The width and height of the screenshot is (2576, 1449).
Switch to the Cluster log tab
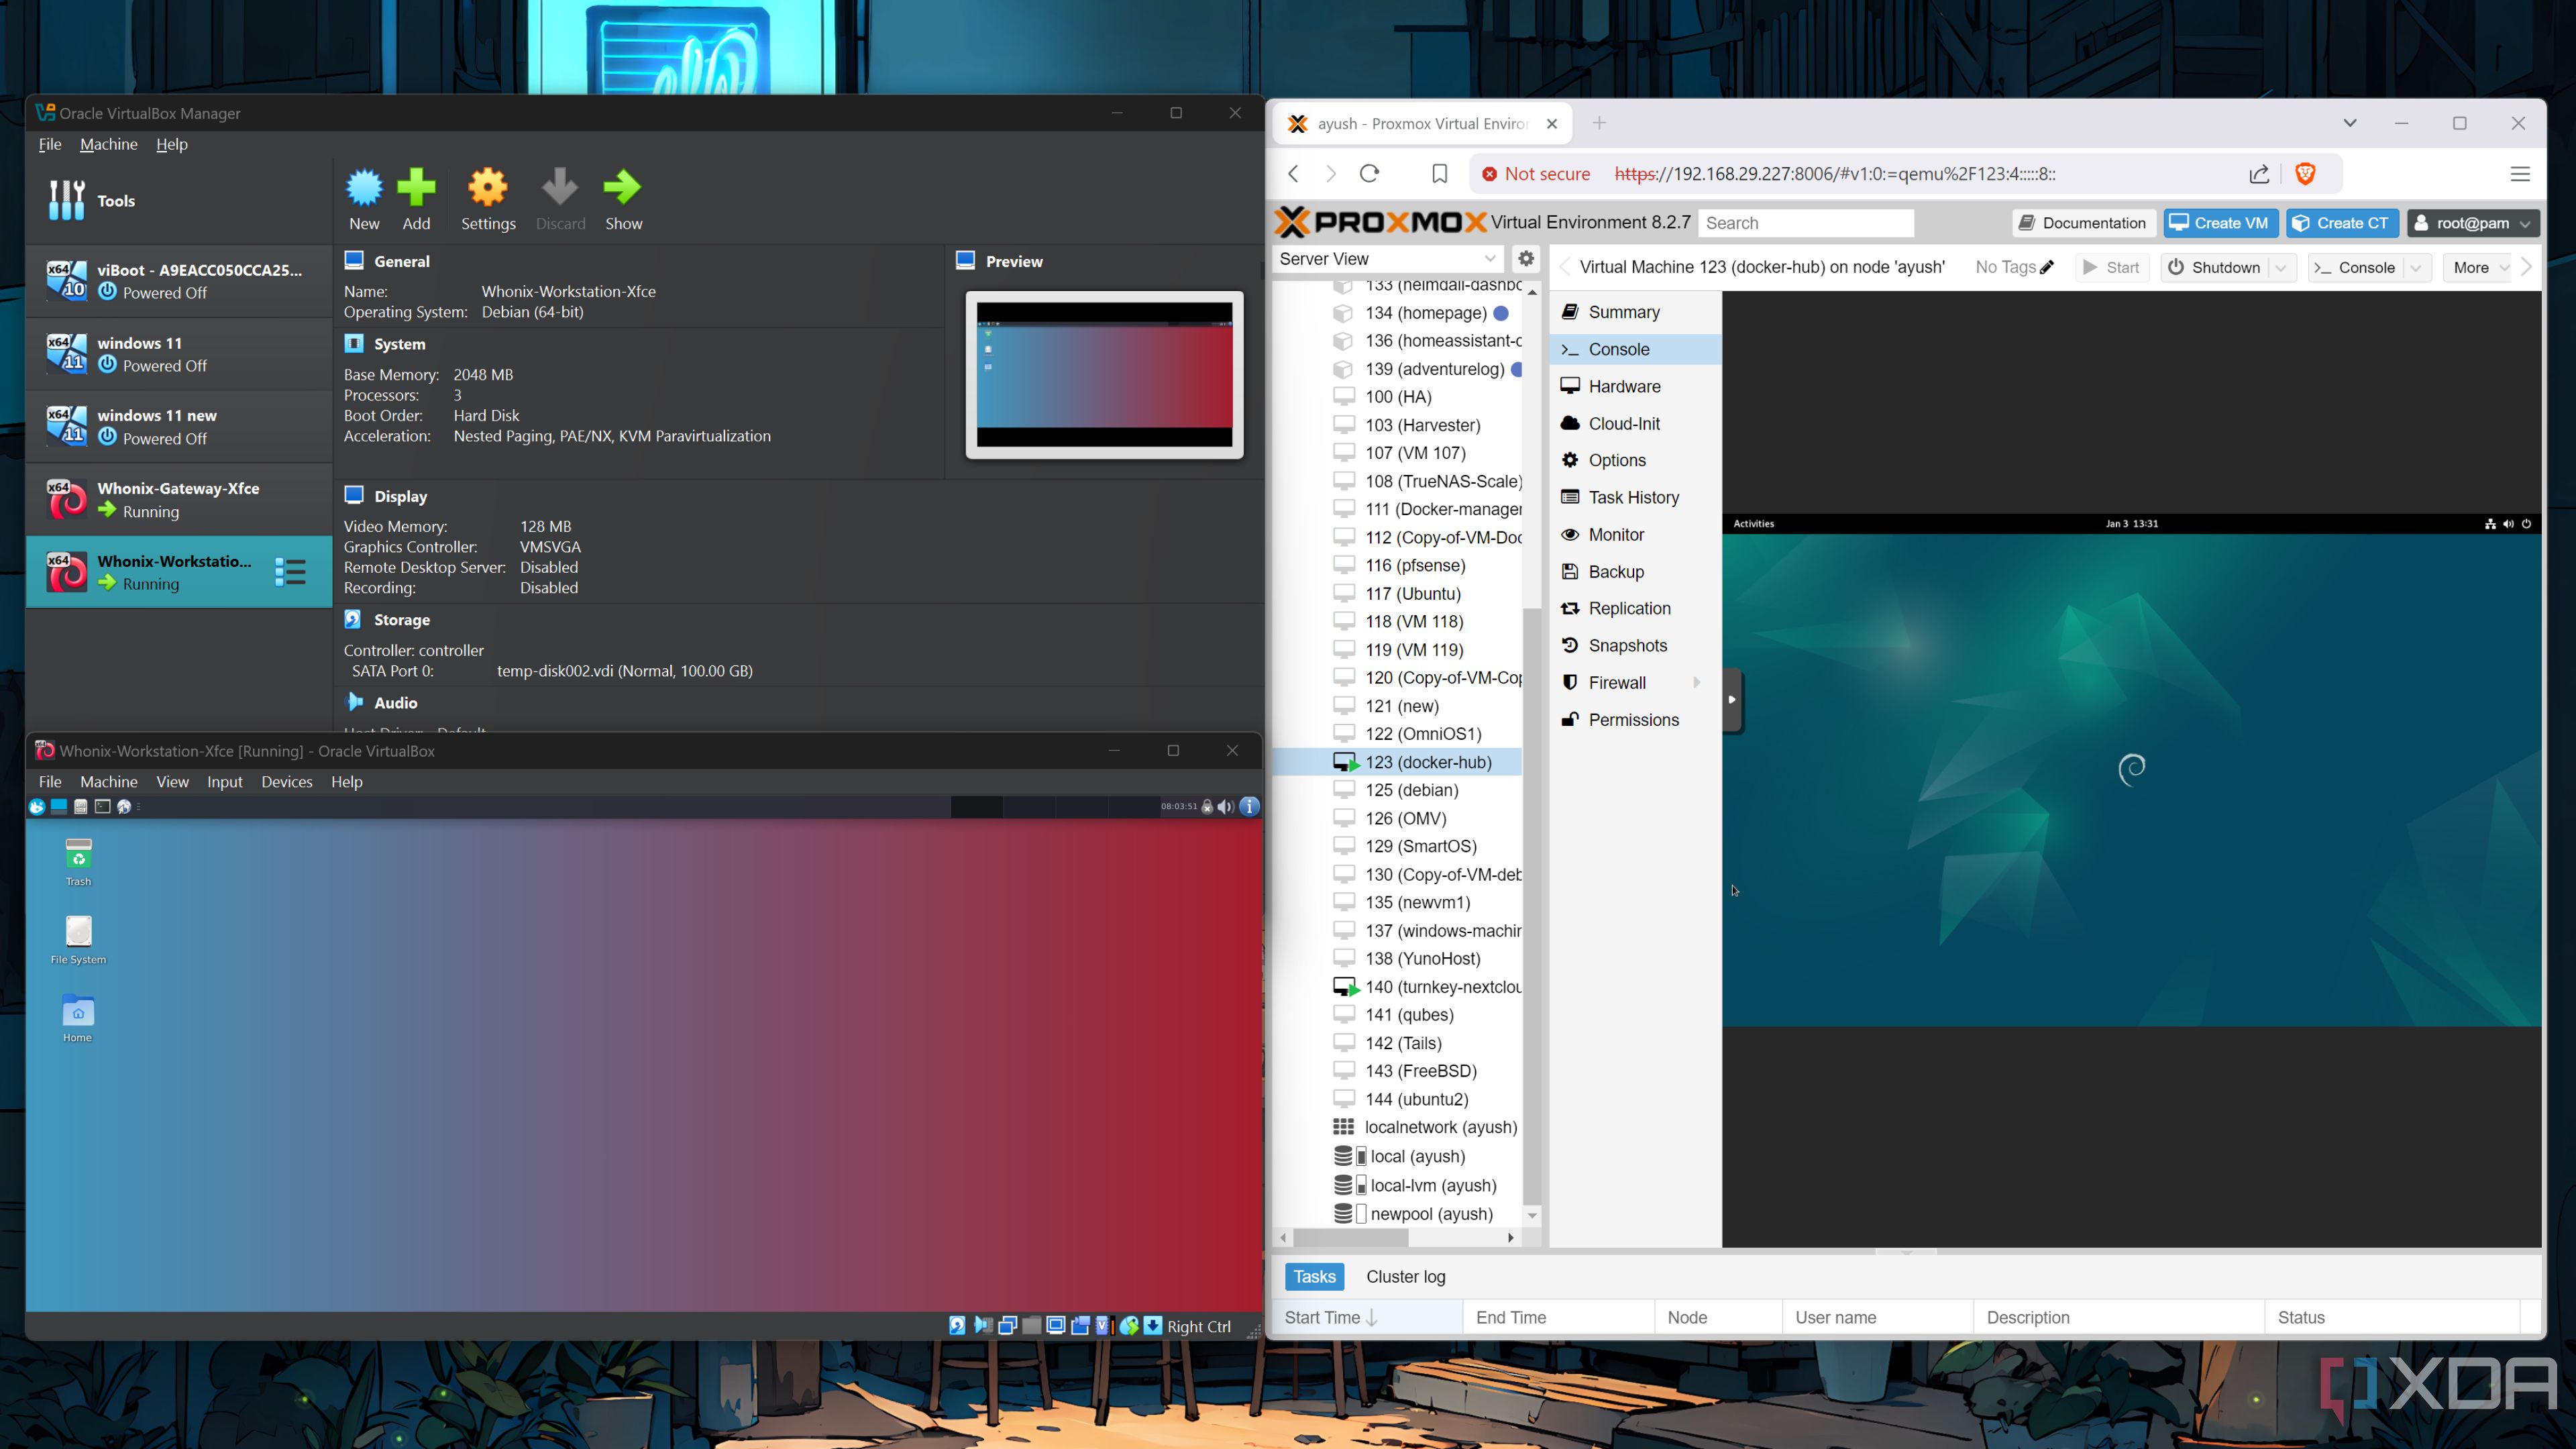click(1405, 1276)
